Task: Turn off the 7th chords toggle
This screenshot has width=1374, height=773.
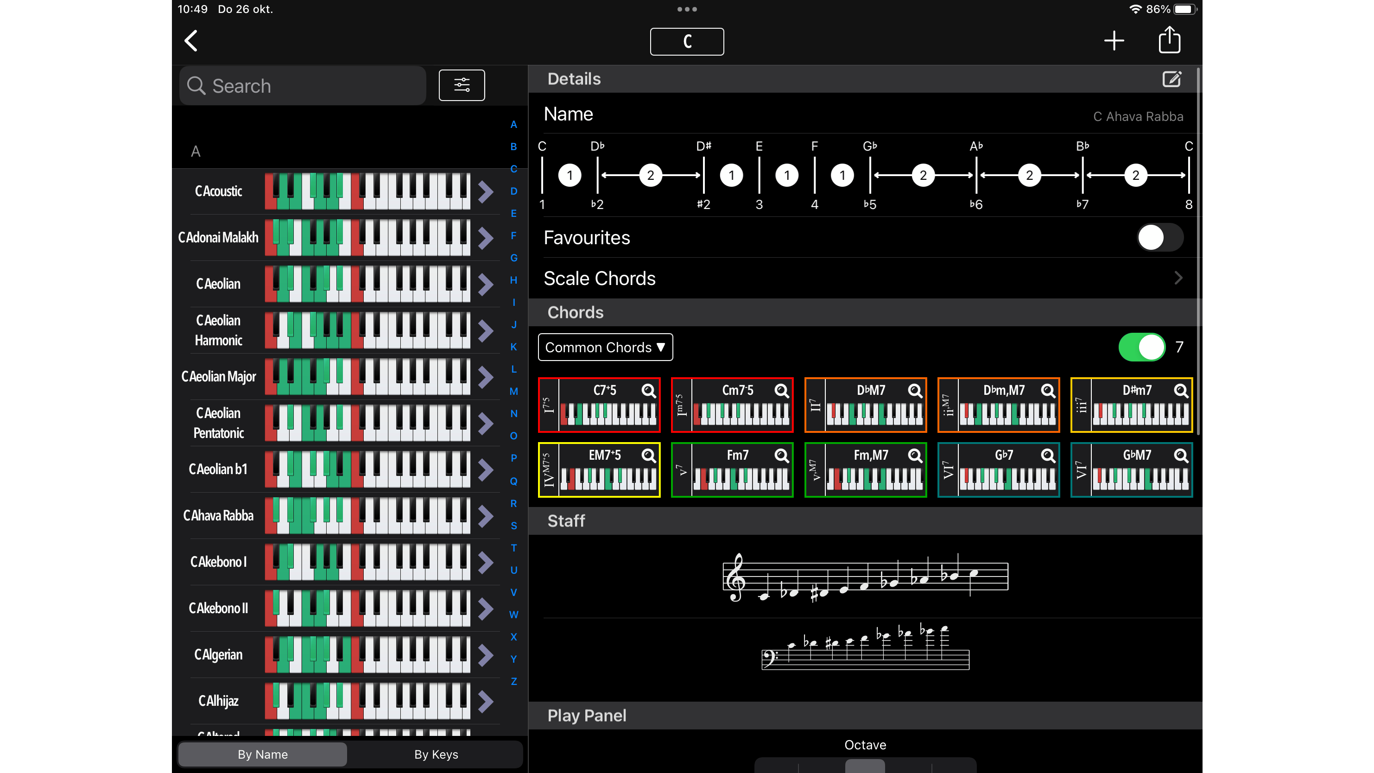Action: click(x=1141, y=347)
